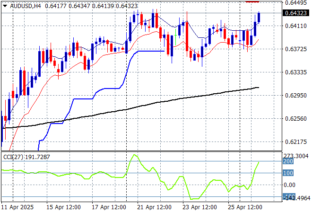This screenshot has height=213, width=312.
Task: Click the CCI 200 level marker
Action: [x=288, y=161]
